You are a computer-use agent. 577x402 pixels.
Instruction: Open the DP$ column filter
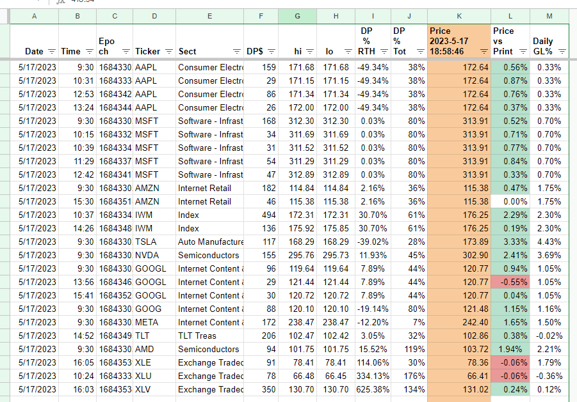point(272,51)
